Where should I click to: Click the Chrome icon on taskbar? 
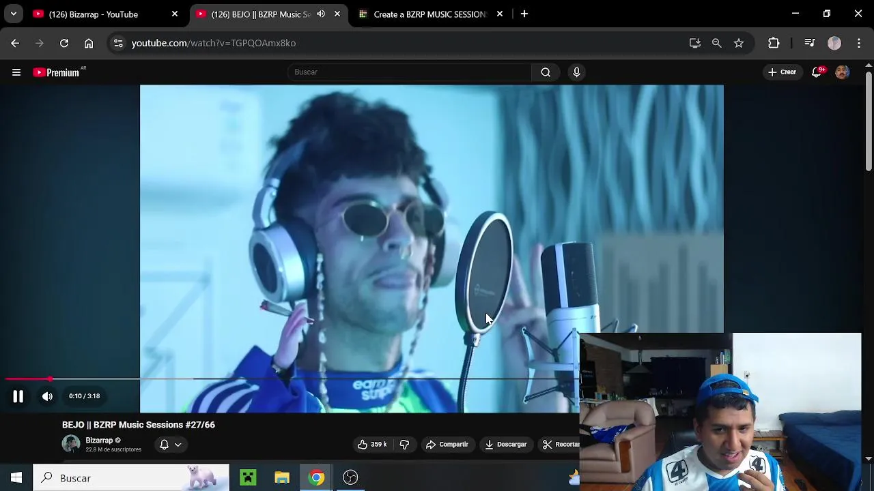[x=316, y=478]
